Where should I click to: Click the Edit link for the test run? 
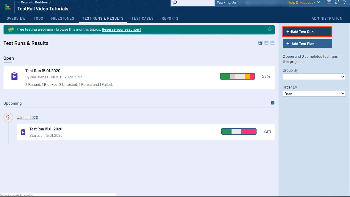pos(79,77)
